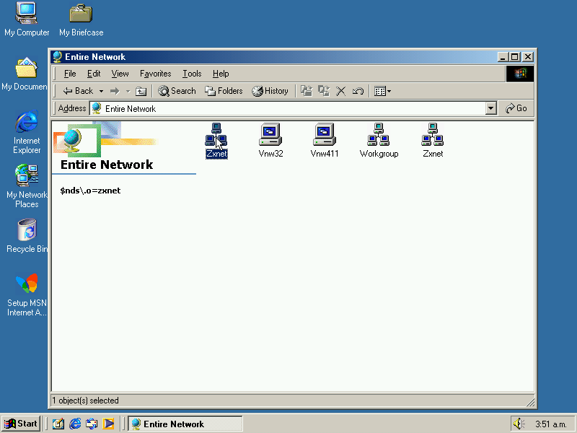Image resolution: width=577 pixels, height=433 pixels.
Task: Close the Entire Network window
Action: tap(528, 57)
